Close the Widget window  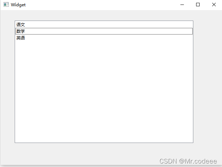pyautogui.click(x=214, y=5)
